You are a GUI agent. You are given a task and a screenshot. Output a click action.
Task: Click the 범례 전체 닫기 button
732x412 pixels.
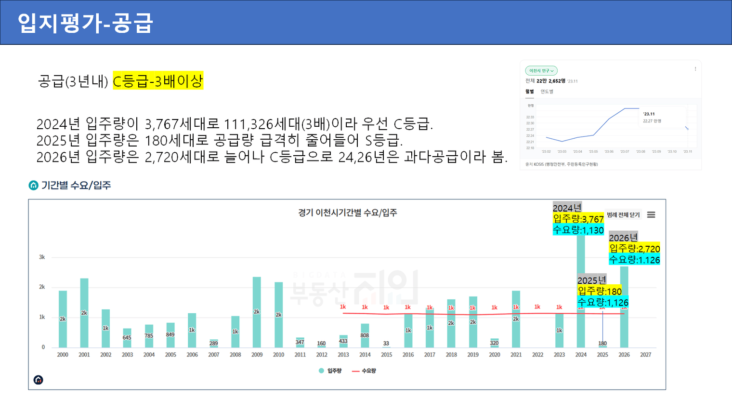click(x=623, y=215)
